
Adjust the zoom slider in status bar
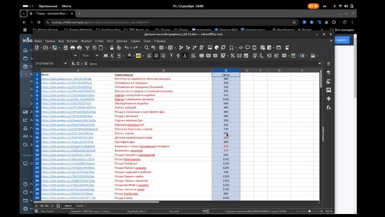[x=309, y=212]
